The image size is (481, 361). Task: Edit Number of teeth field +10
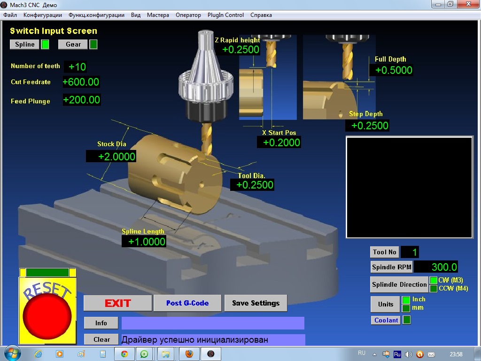tap(76, 67)
